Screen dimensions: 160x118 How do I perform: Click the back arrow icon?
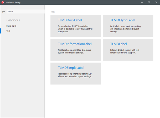[3, 12]
